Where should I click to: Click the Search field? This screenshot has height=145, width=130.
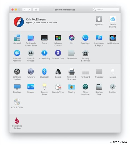tap(106, 9)
